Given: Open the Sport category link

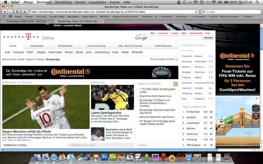Looking at the screenshot, I should [89, 52].
